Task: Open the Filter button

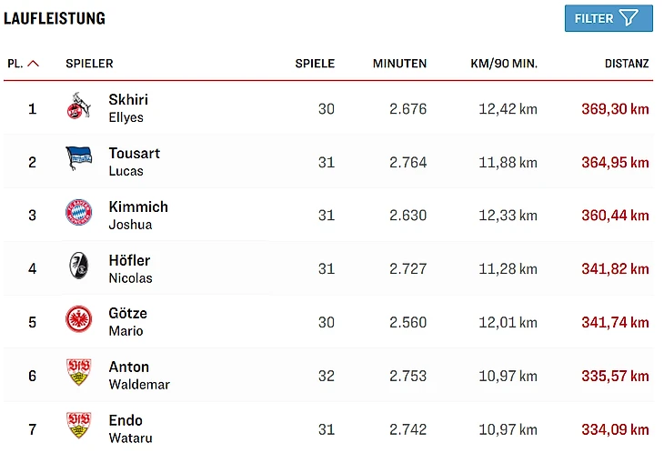Action: [609, 18]
